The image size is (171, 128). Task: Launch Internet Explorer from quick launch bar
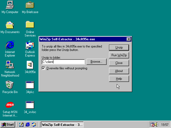[x=28, y=125]
